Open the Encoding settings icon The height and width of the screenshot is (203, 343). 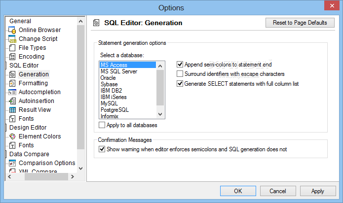(12, 57)
